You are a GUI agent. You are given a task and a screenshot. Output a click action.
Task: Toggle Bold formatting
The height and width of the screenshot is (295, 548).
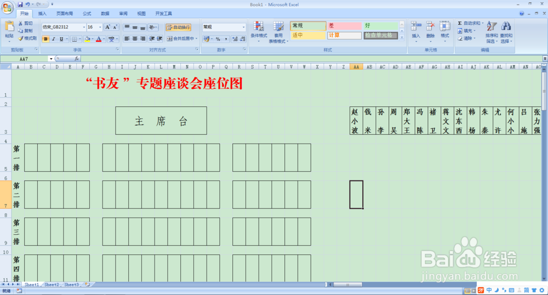tap(45, 39)
